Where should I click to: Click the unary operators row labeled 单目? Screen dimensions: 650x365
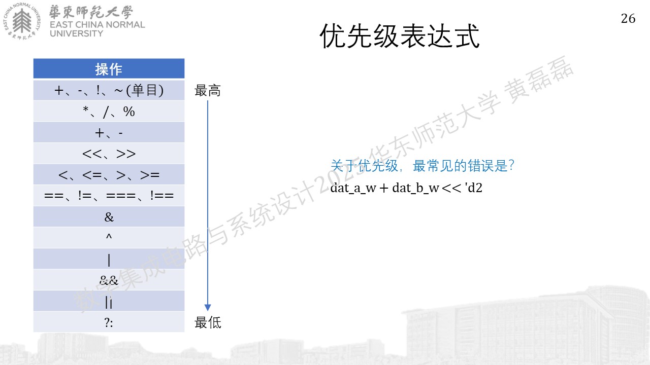(x=109, y=90)
